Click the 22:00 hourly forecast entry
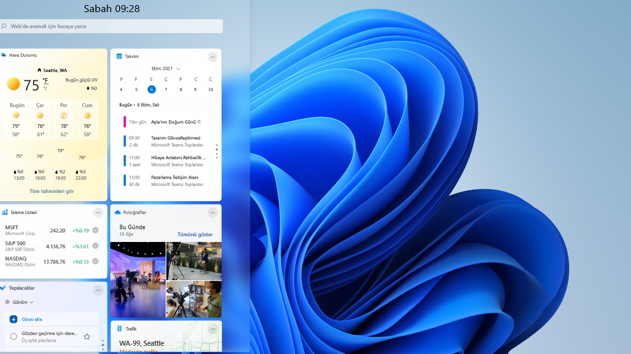This screenshot has width=631, height=354. point(80,175)
